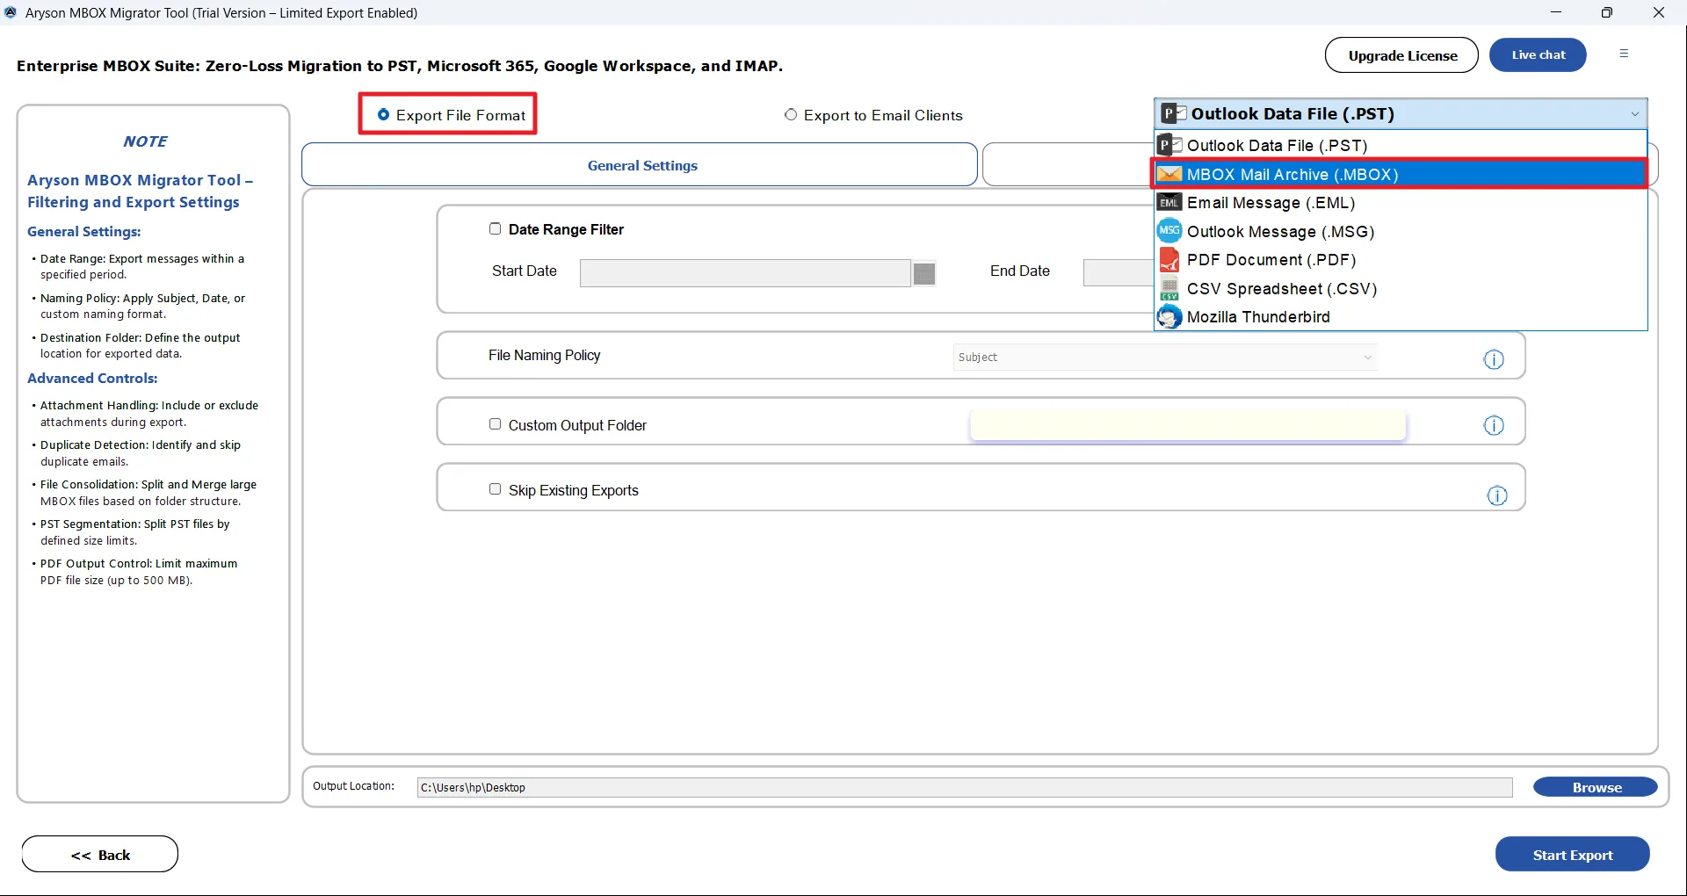Choose MBOX Mail Archive (.MBOX) option
1687x896 pixels.
pyautogui.click(x=1401, y=174)
